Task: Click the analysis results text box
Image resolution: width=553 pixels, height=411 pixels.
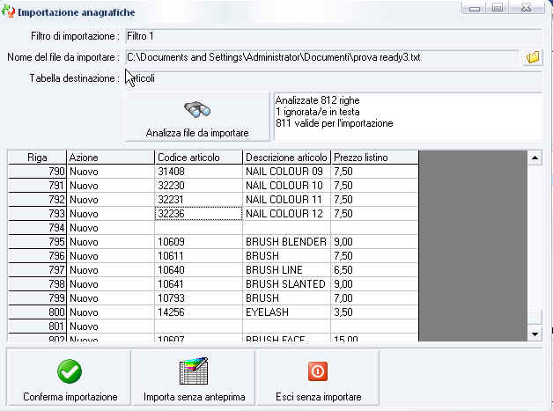Action: [408, 116]
